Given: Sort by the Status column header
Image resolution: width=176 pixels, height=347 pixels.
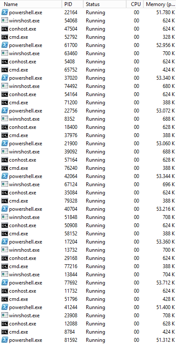Looking at the screenshot, I should point(105,4).
